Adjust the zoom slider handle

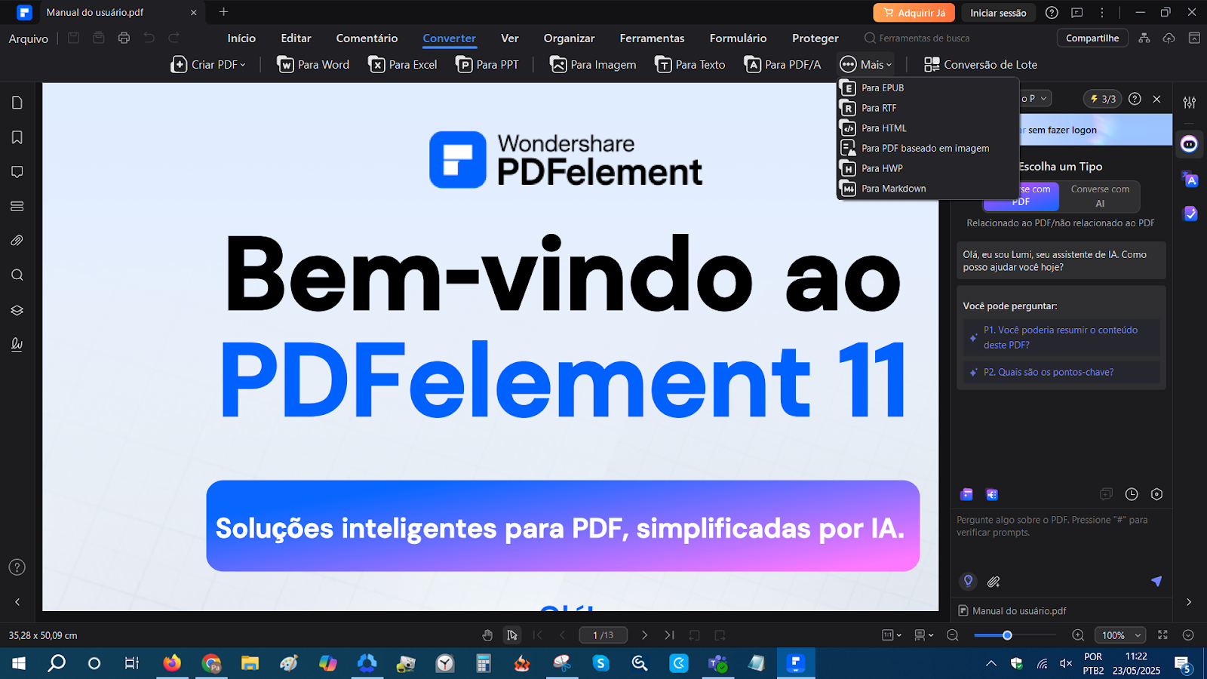pyautogui.click(x=1007, y=635)
